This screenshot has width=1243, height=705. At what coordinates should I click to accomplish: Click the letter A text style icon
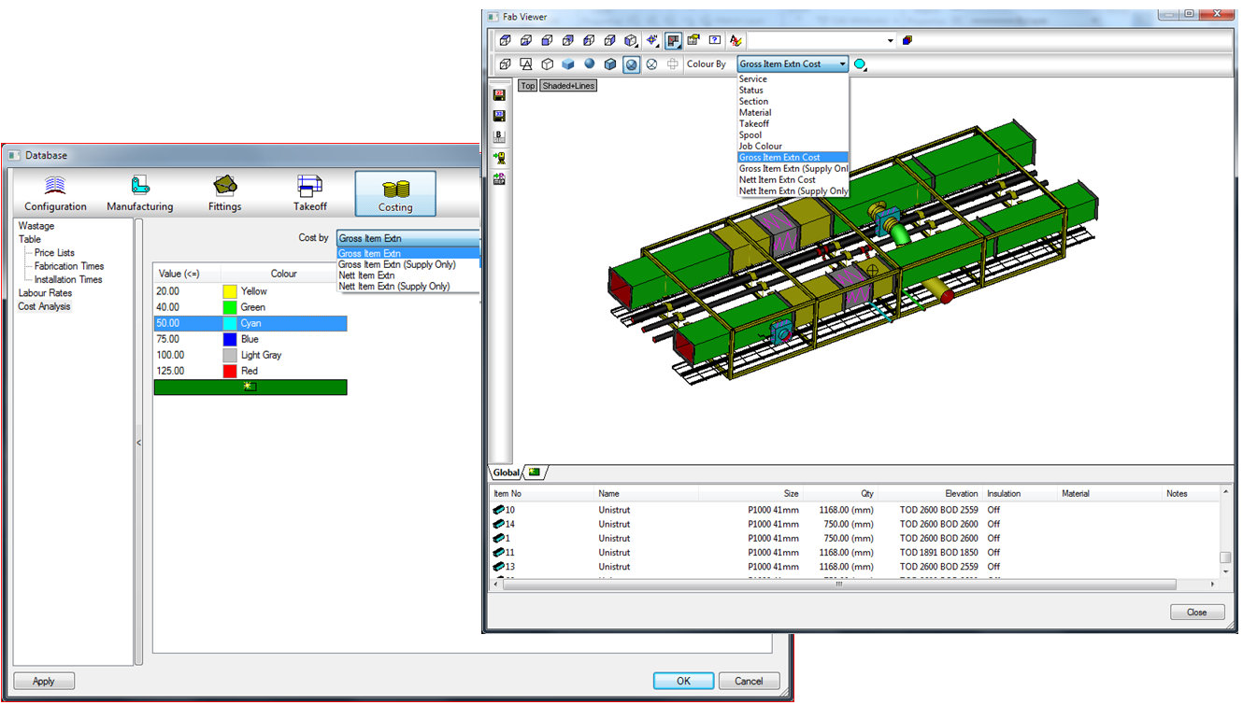click(736, 40)
